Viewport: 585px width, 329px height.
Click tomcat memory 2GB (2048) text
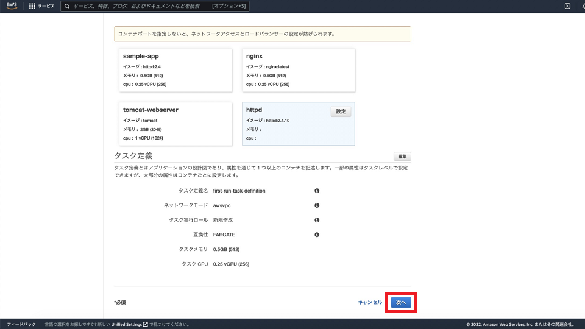click(x=151, y=129)
